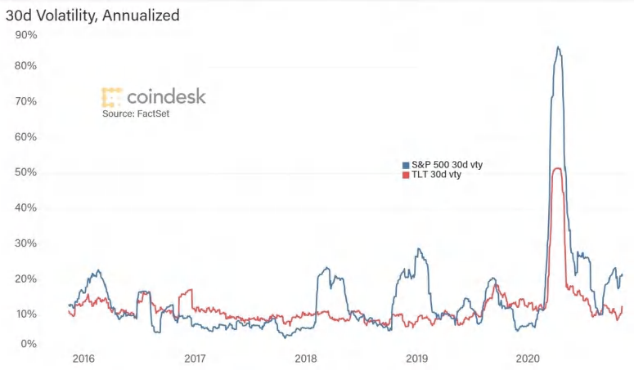Click the 2019 x-axis label
The image size is (634, 370).
point(417,359)
